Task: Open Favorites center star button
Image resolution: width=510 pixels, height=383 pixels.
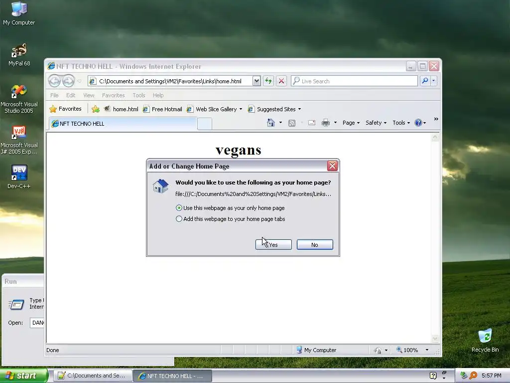Action: 66,109
